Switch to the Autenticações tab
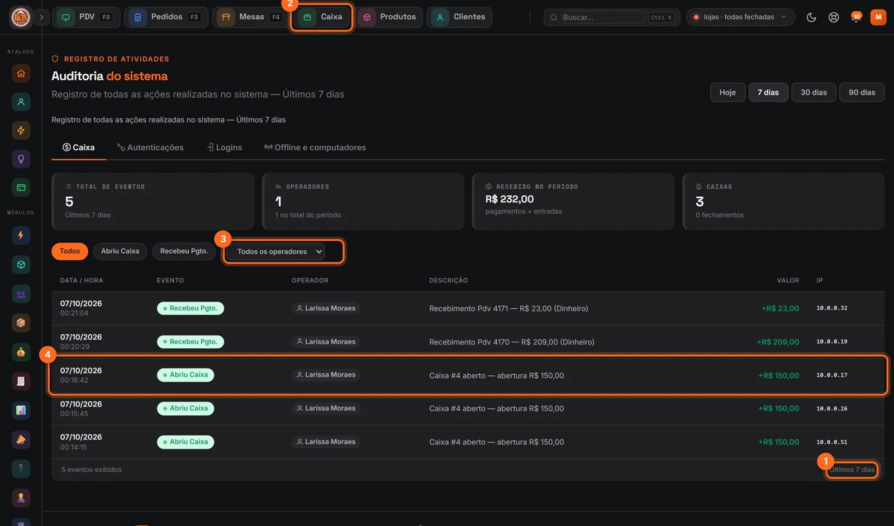The height and width of the screenshot is (526, 894). click(x=150, y=147)
